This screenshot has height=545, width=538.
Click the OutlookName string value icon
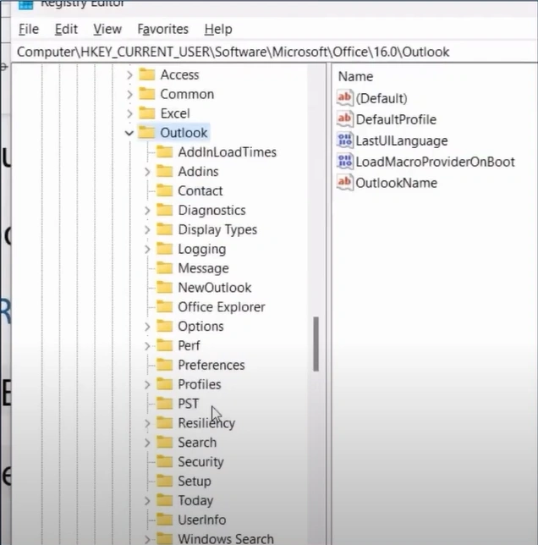click(345, 183)
